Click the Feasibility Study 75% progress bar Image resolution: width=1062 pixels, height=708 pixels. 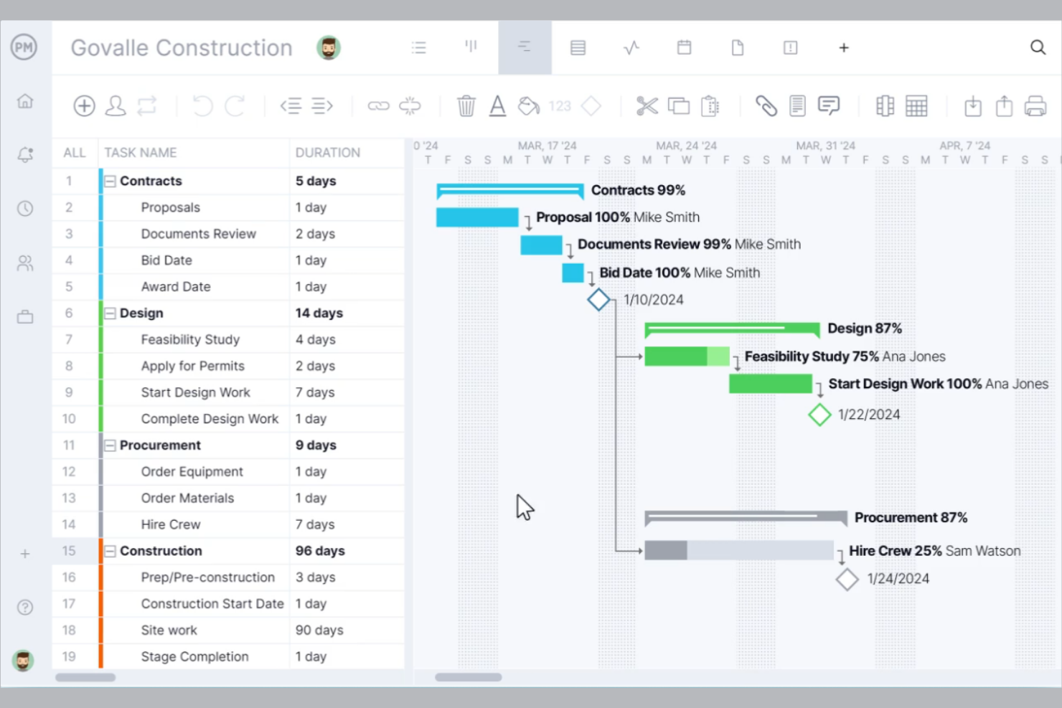tap(687, 357)
